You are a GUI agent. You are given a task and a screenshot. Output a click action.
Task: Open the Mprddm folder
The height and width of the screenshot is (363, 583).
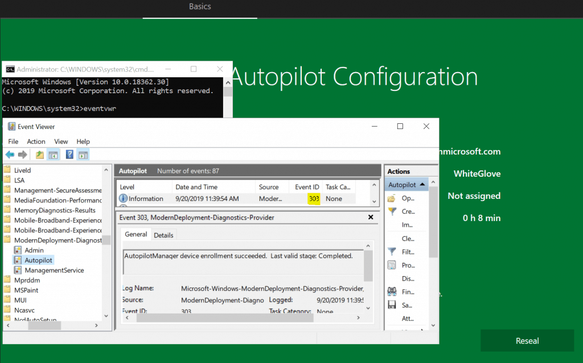(x=27, y=280)
